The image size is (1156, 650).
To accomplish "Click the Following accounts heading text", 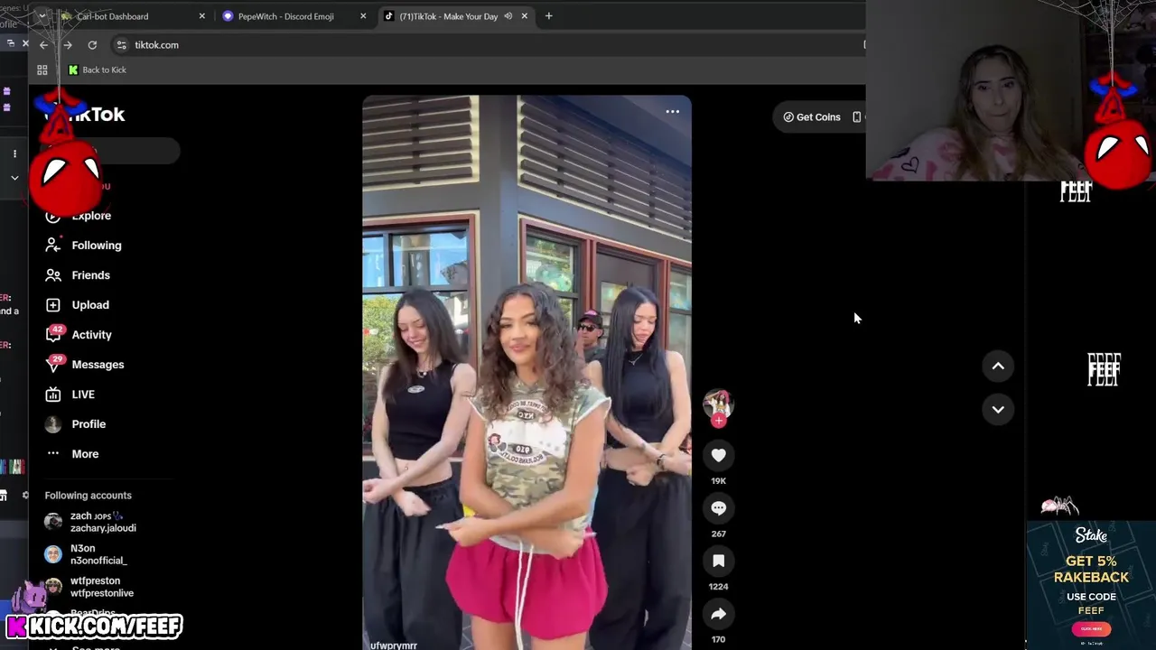I will (89, 496).
